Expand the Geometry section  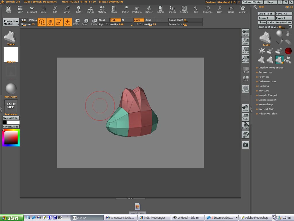[265, 72]
